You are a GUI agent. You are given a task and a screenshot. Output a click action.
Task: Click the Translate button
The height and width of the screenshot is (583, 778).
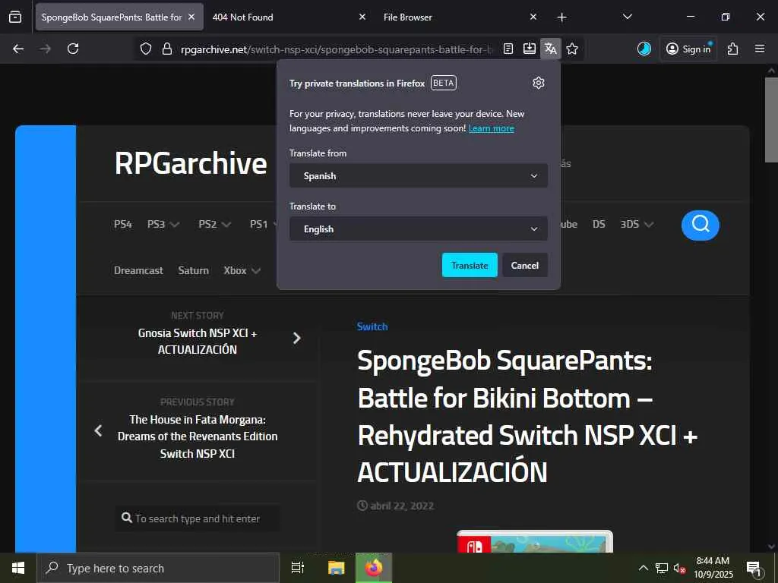pyautogui.click(x=470, y=265)
